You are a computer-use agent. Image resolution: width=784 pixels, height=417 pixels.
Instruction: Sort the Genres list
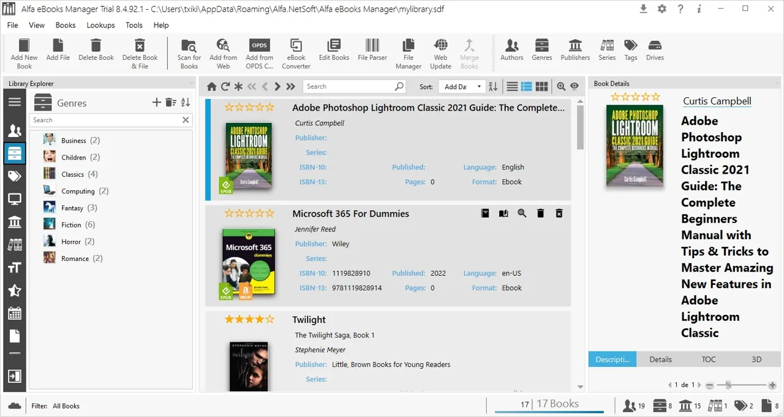tap(186, 103)
